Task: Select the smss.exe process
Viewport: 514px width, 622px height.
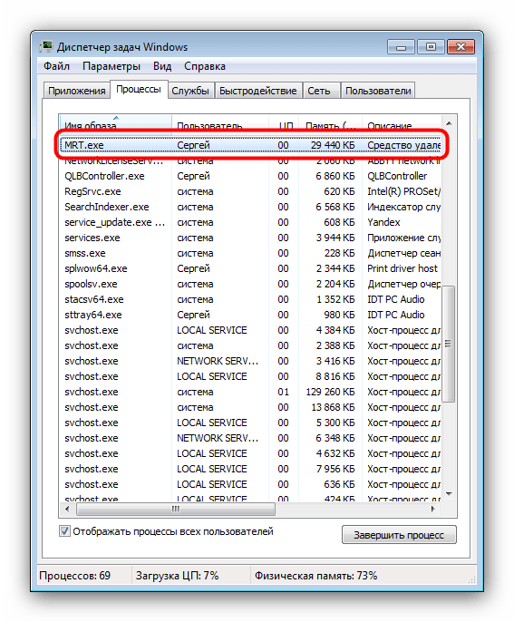Action: point(250,253)
